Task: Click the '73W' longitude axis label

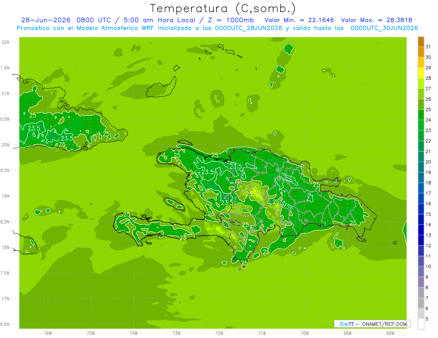Action: tap(176, 333)
